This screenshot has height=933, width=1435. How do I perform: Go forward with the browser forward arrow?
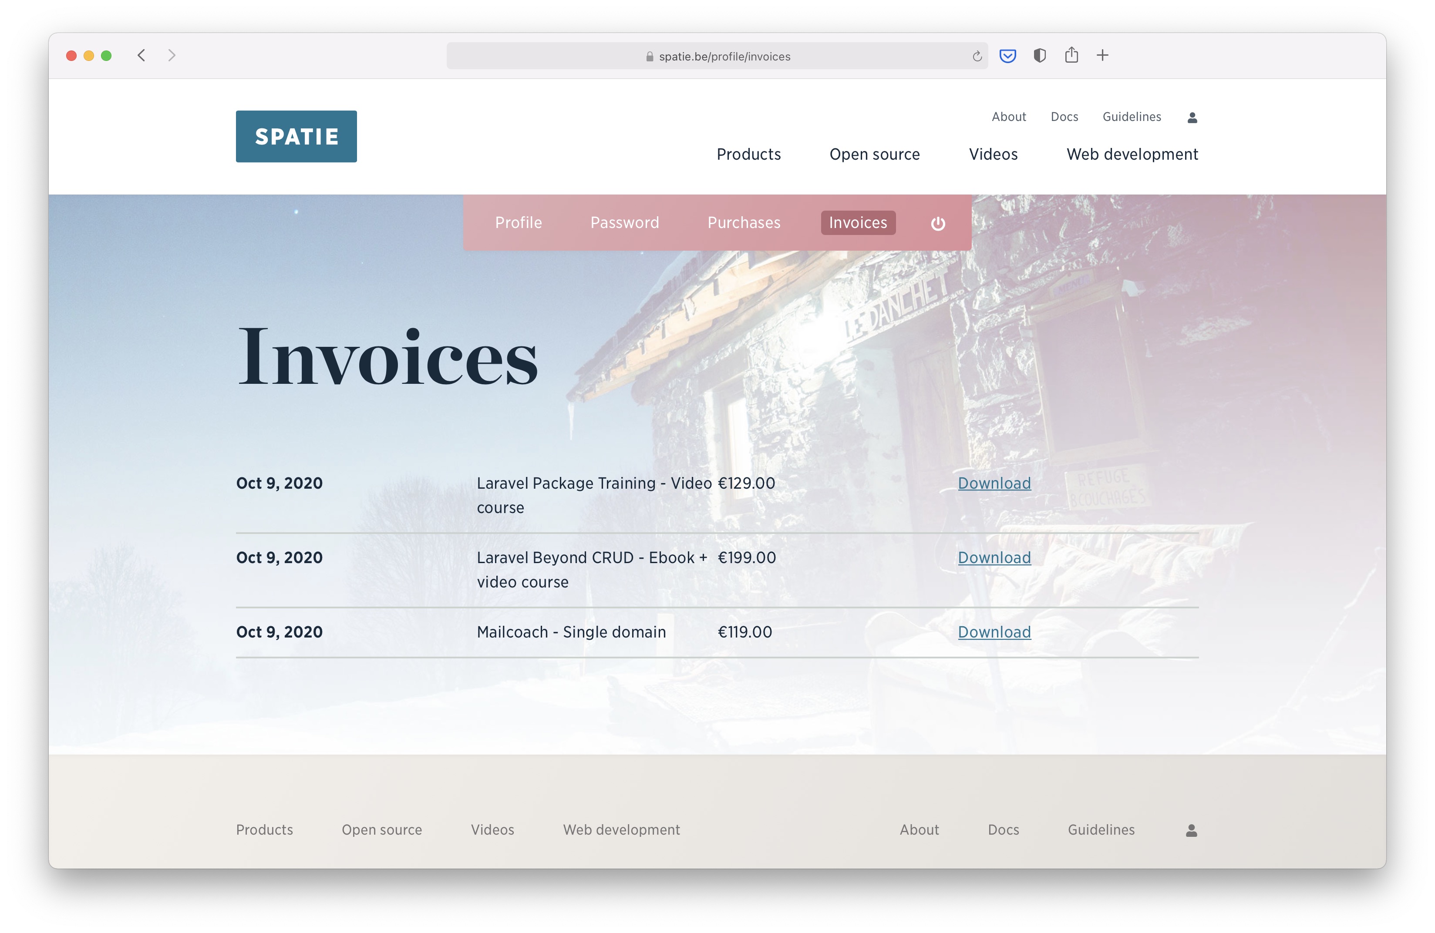[172, 55]
